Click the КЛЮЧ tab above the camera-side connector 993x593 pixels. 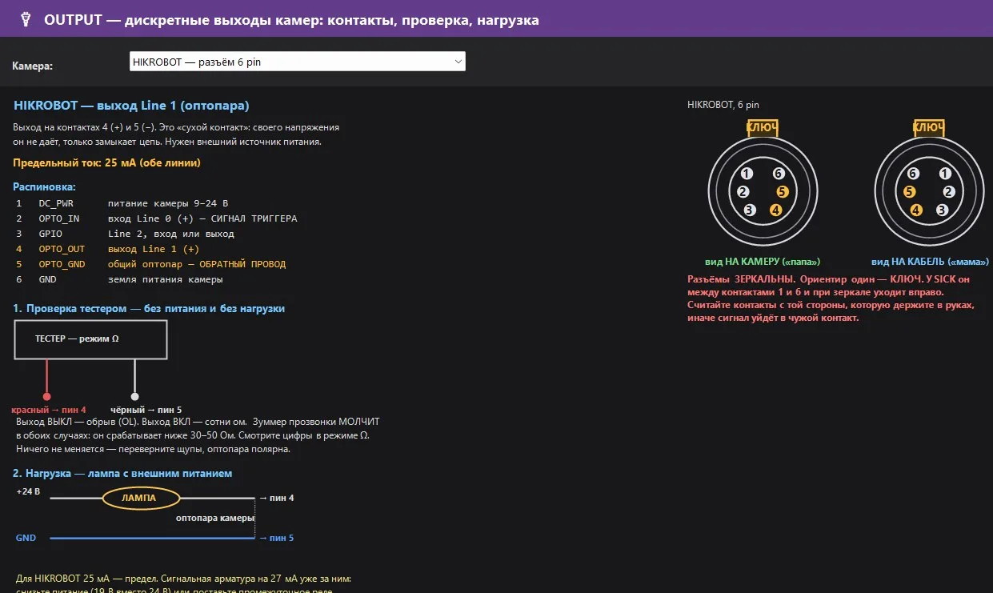point(763,128)
